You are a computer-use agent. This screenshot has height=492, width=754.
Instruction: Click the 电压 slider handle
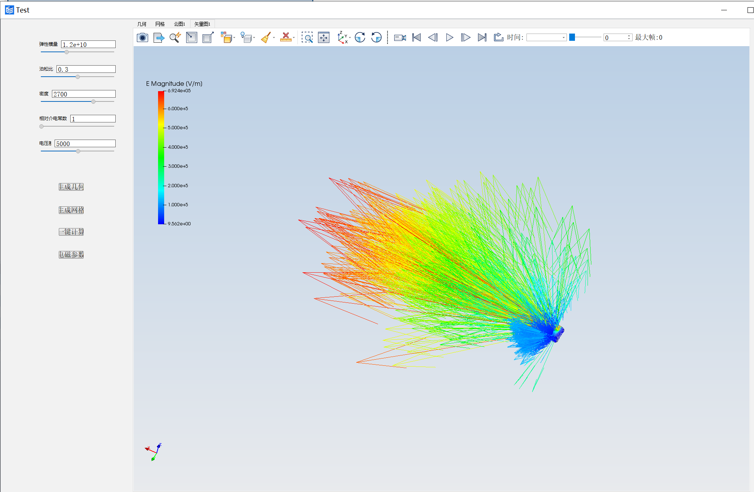(x=78, y=151)
